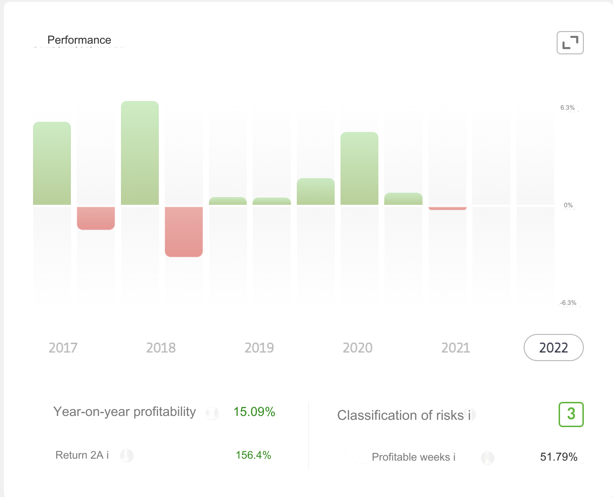Click the green risk class 3 badge
Image resolution: width=613 pixels, height=497 pixels.
[x=571, y=414]
